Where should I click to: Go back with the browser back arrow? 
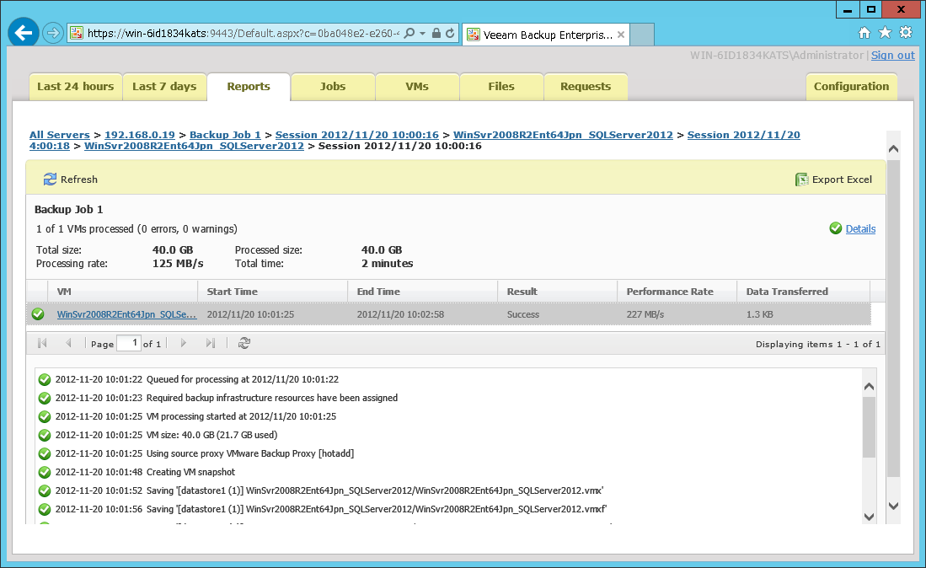pyautogui.click(x=24, y=33)
